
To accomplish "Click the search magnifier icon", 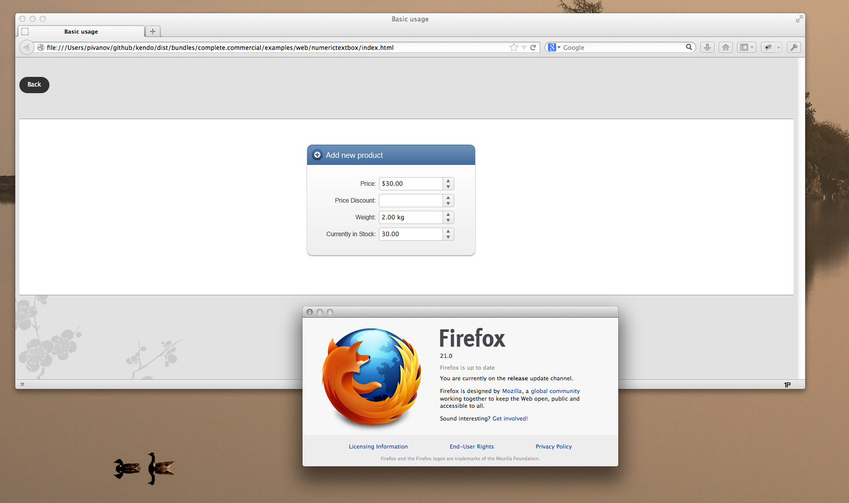I will point(689,47).
